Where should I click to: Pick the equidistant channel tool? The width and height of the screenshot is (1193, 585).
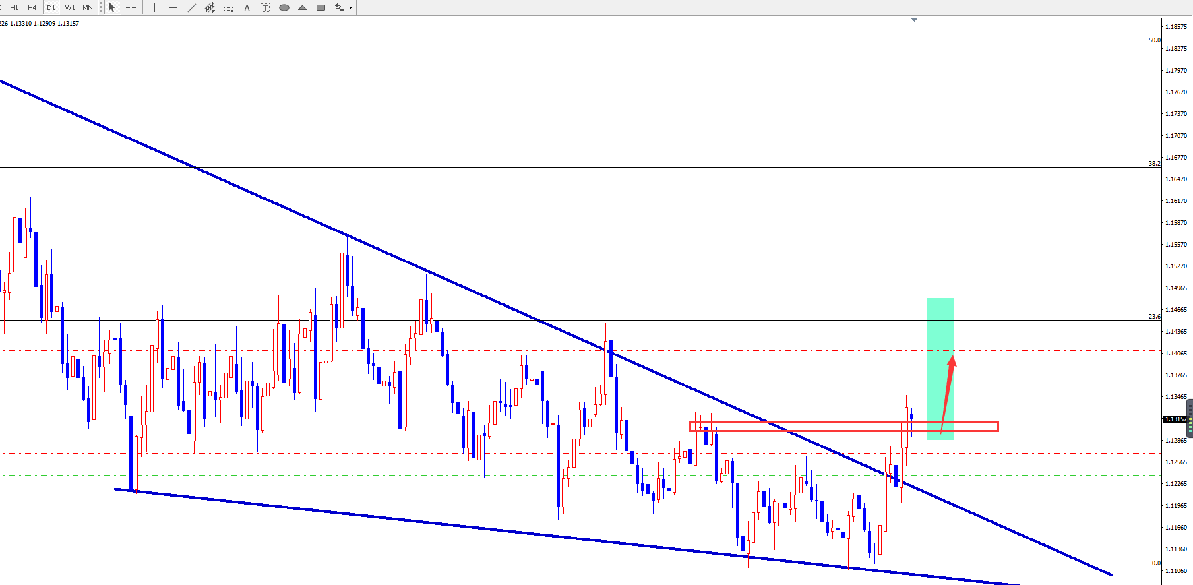(x=210, y=7)
